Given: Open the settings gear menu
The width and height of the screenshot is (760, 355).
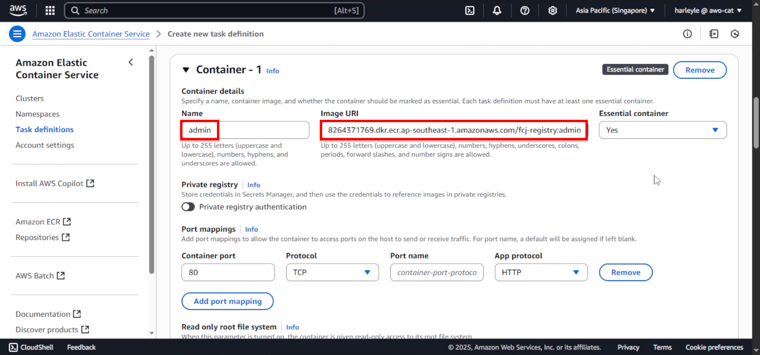Looking at the screenshot, I should [x=553, y=11].
